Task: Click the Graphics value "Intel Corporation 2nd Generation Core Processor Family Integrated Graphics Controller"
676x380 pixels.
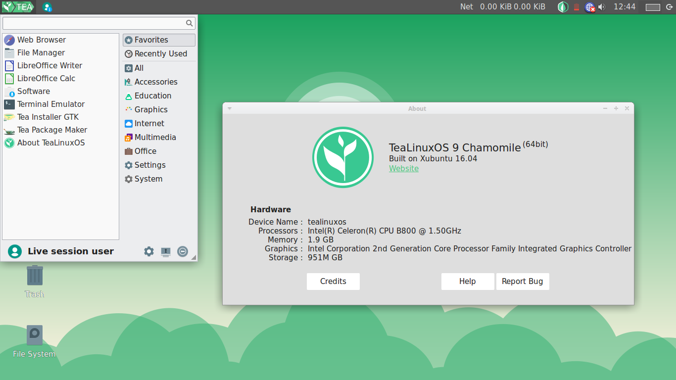Action: point(470,249)
